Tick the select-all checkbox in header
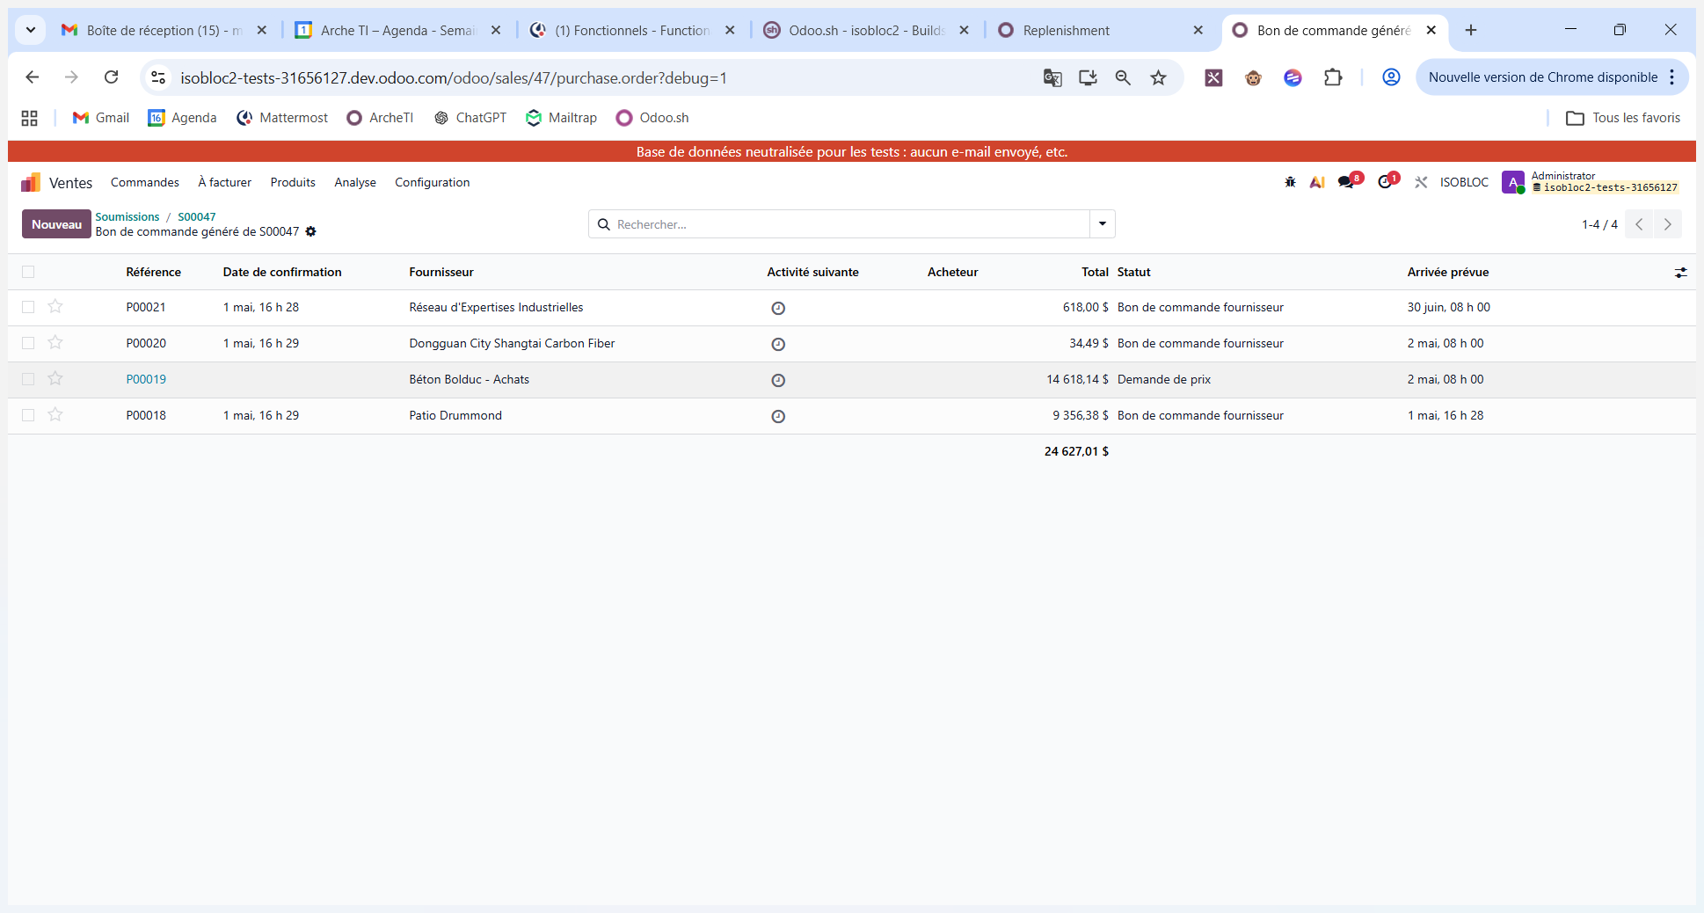This screenshot has height=913, width=1704. [x=28, y=272]
